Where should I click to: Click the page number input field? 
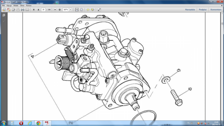click(x=43, y=10)
